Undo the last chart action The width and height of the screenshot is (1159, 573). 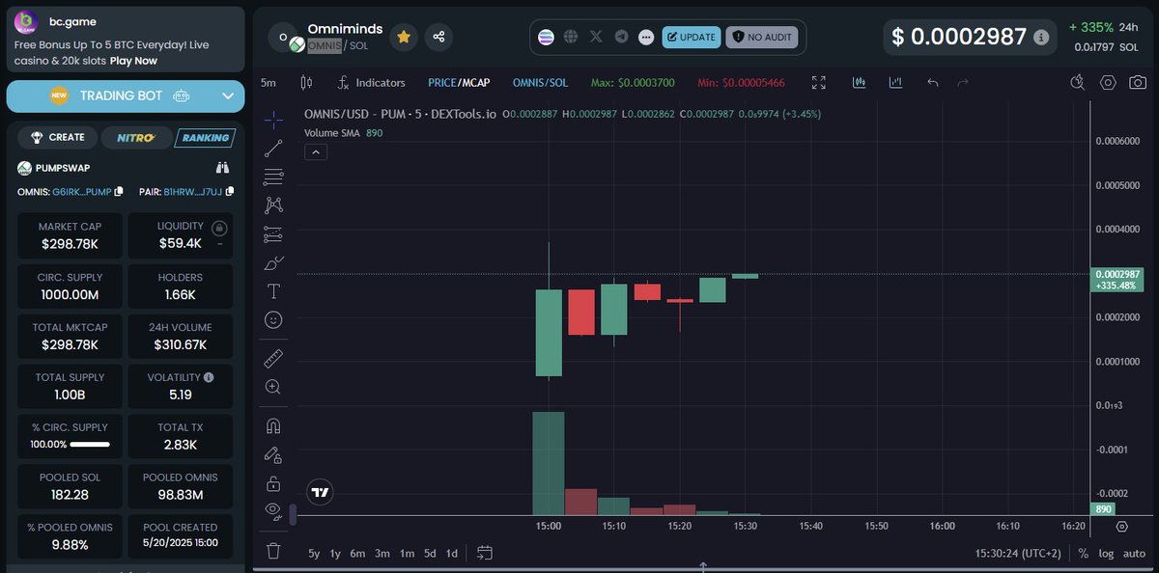coord(933,83)
